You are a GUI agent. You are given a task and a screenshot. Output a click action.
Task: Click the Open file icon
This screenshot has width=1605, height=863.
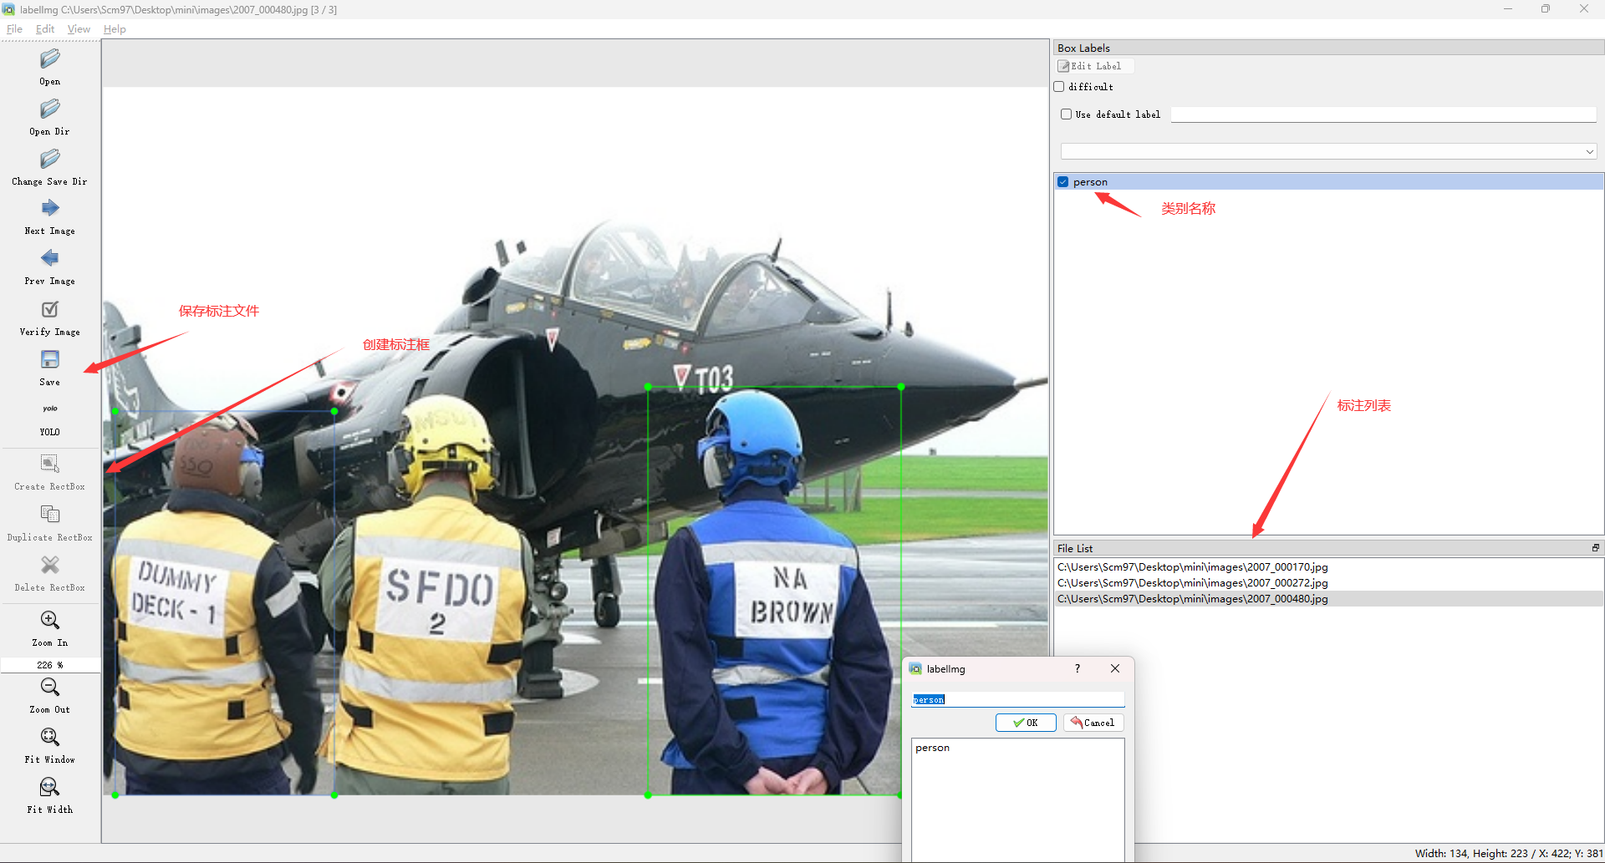tap(50, 58)
